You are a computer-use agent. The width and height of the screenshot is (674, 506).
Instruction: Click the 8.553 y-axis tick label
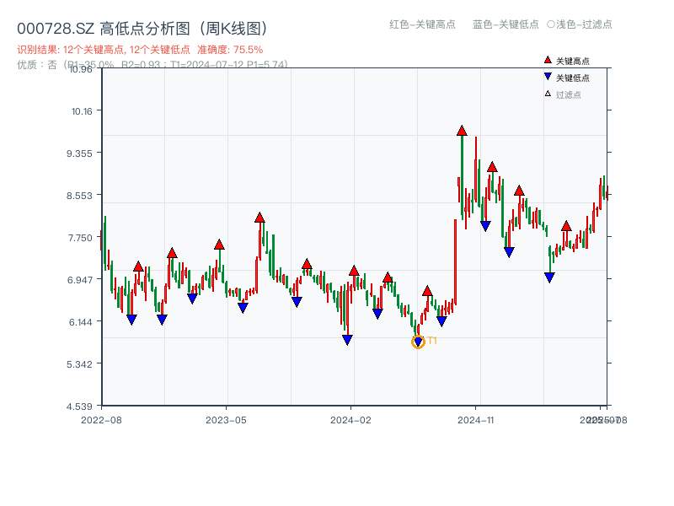pos(79,196)
